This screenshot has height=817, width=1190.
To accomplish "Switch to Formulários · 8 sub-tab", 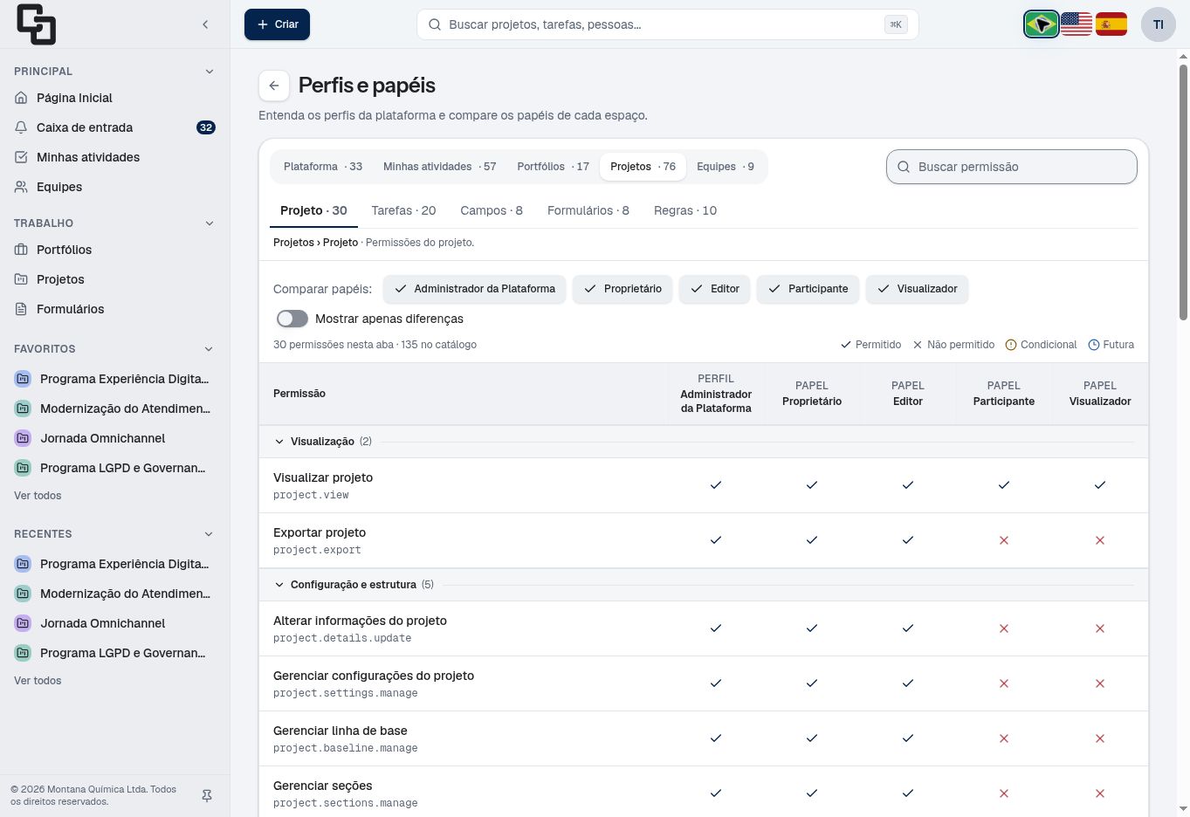I will tap(588, 210).
